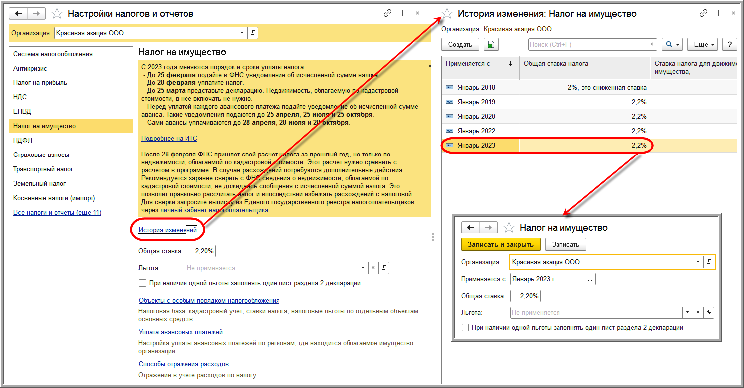
Task: Expand Льгота dropdown in left settings panel
Action: (x=363, y=268)
